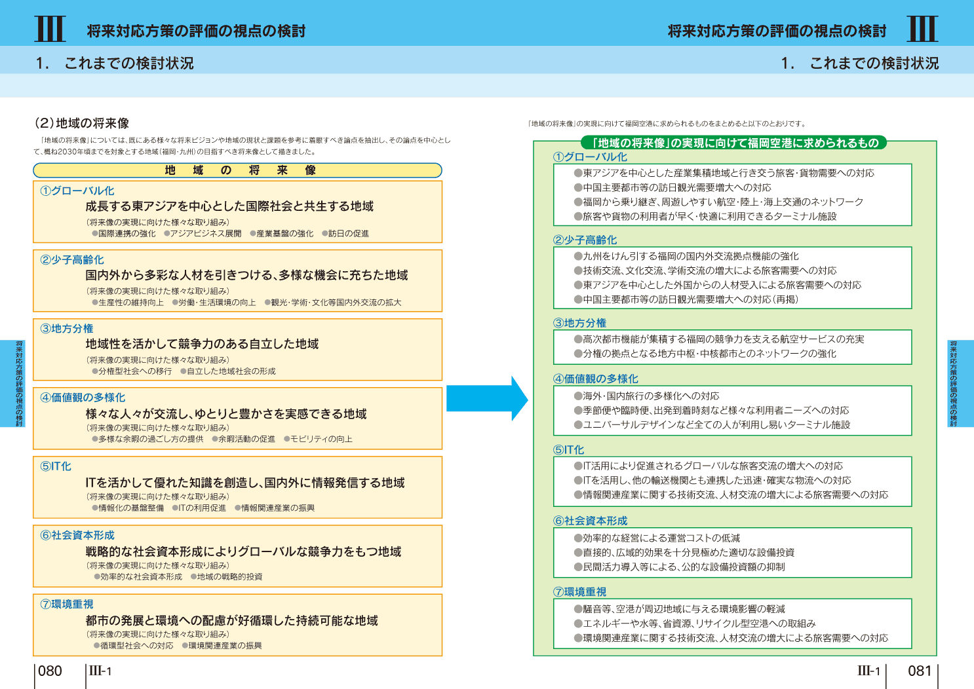Click the chapter numeral III at top right
Screen dimensions: 974x689
pyautogui.click(x=923, y=28)
